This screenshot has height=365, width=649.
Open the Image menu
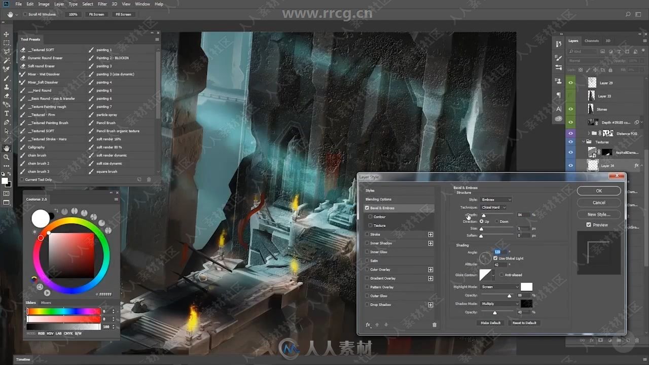click(44, 4)
